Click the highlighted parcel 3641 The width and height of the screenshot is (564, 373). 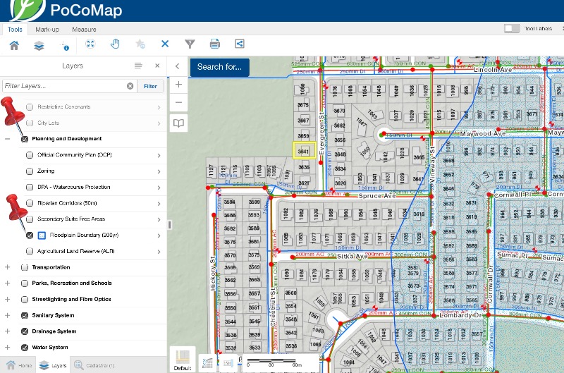pyautogui.click(x=305, y=150)
